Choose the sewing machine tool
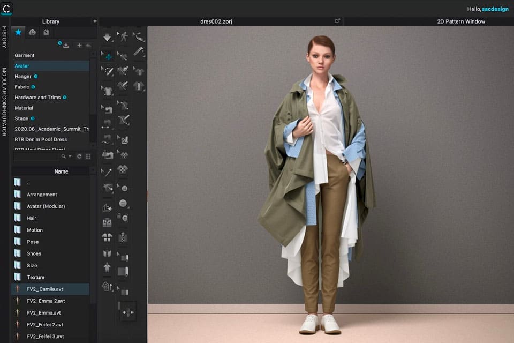The width and height of the screenshot is (514, 343). [108, 155]
